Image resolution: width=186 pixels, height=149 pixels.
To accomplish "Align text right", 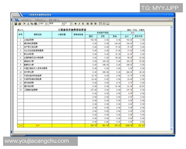I will [95, 24].
